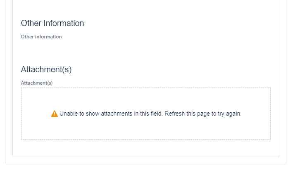Image resolution: width=307 pixels, height=173 pixels.
Task: Click the white space below the dashed box inside the card
Action: click(x=146, y=148)
